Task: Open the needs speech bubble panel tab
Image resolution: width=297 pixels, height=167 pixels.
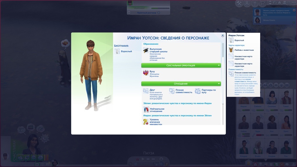Action: pyautogui.click(x=287, y=164)
